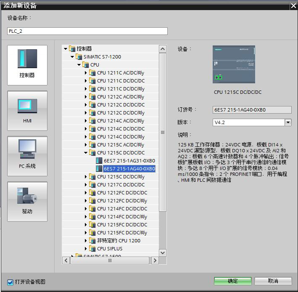Select CPU 1215C AC/DC/Rly tree row
Screen dimensions: 298x292
(121, 145)
